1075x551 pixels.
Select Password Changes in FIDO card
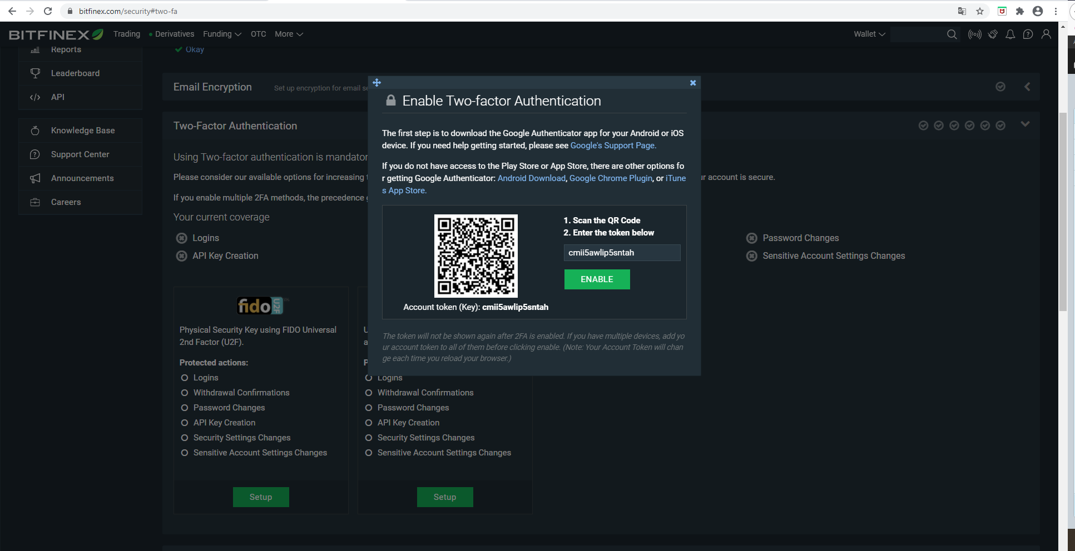[185, 408]
